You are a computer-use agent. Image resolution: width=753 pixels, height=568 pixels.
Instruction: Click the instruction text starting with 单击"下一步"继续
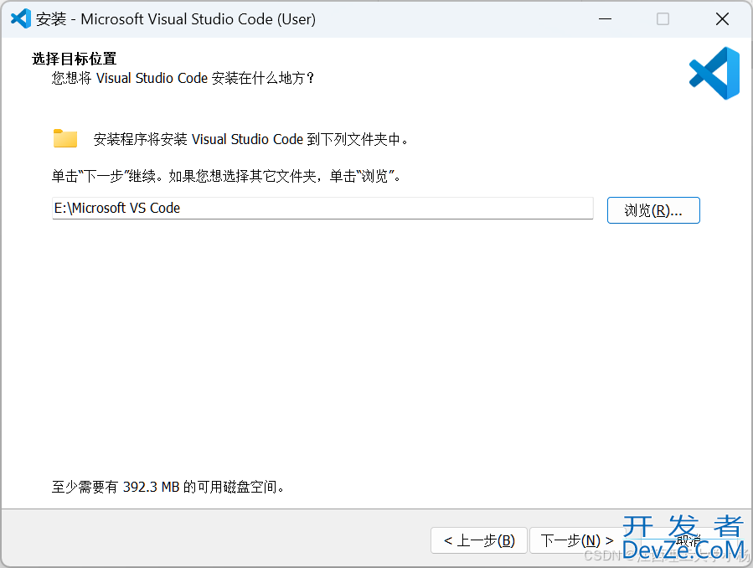[x=226, y=176]
